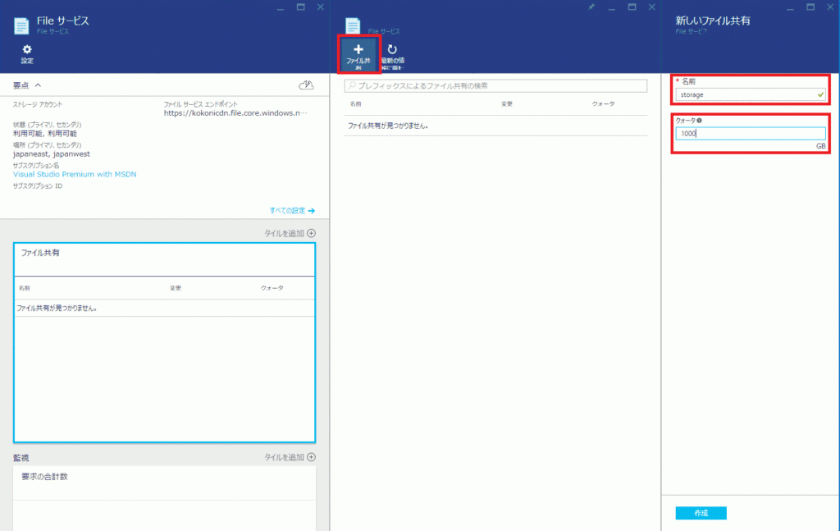
Task: Click plus icon of タイルを追加 above ファイル共有
Action: [x=311, y=233]
